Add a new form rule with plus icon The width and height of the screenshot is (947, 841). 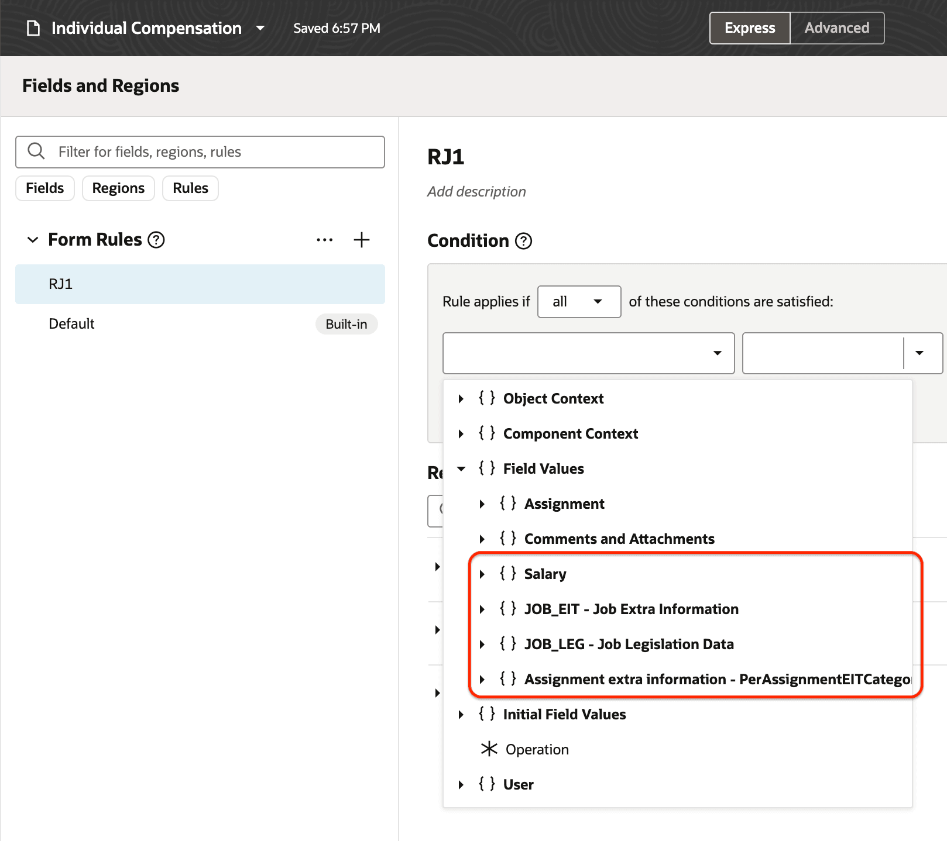click(362, 240)
